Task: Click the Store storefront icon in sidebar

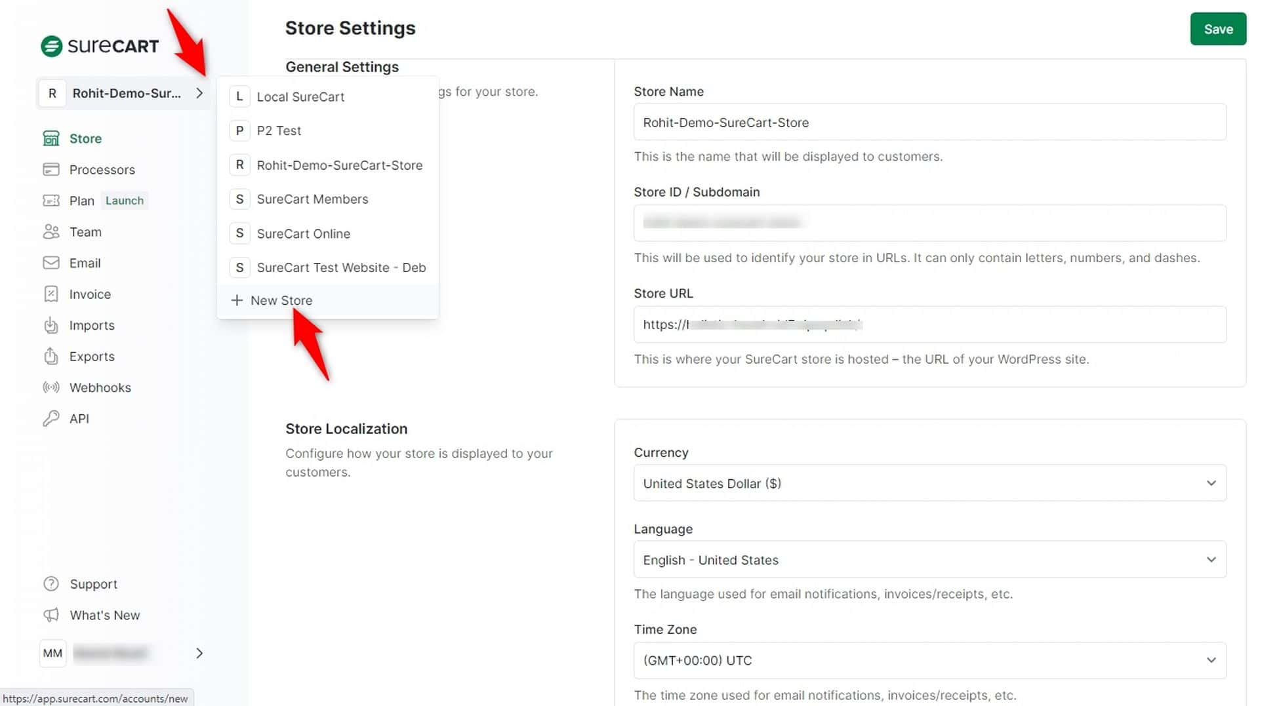Action: [x=51, y=138]
